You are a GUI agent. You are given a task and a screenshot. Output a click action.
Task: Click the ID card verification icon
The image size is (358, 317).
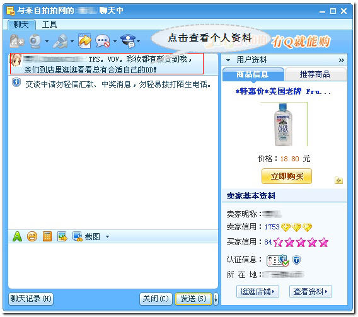[x=277, y=260]
